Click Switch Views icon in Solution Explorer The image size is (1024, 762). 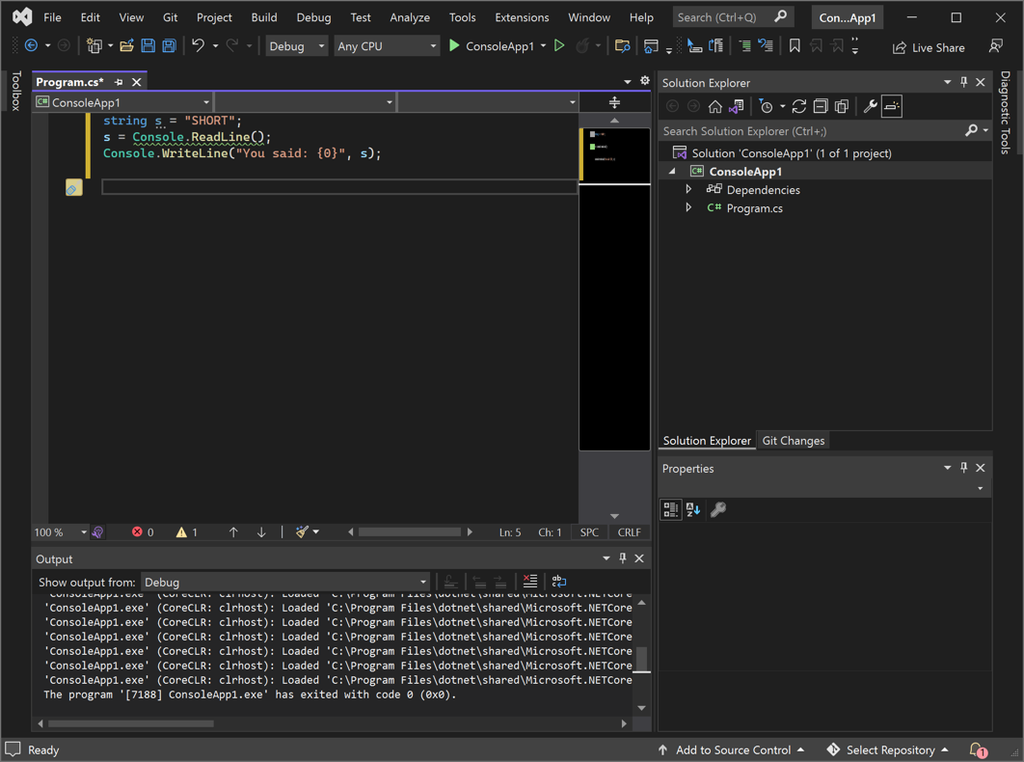tap(737, 106)
